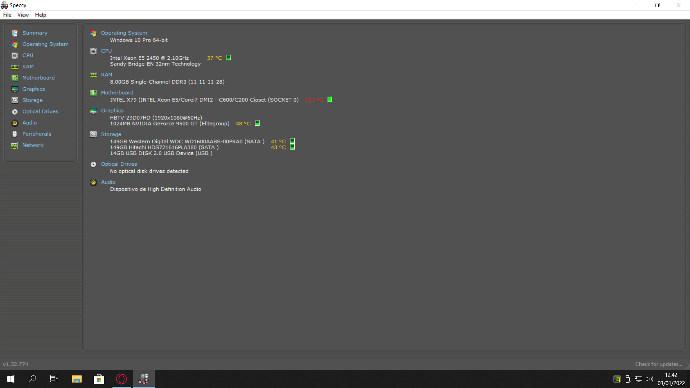
Task: Open the File menu
Action: click(x=7, y=15)
